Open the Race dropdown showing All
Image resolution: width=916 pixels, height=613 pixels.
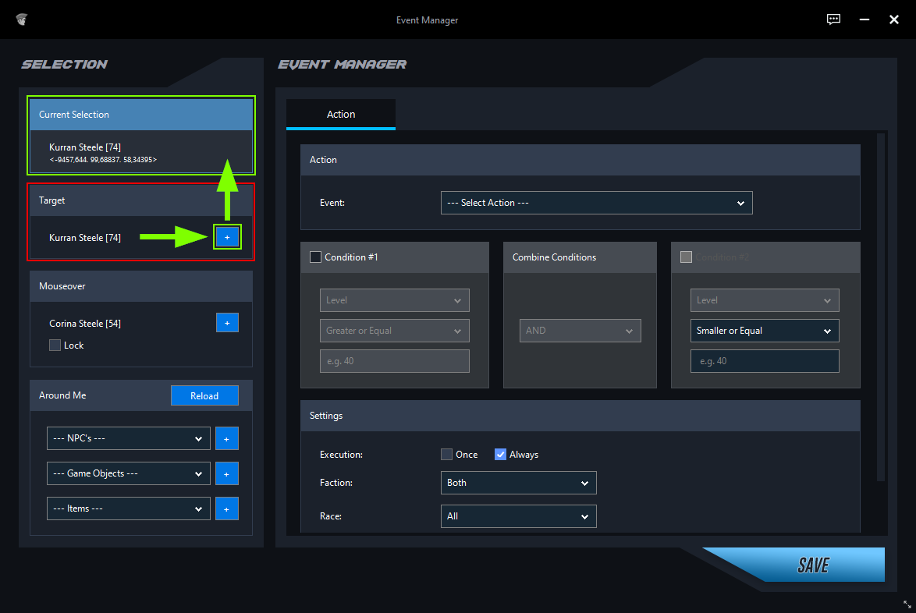coord(518,516)
